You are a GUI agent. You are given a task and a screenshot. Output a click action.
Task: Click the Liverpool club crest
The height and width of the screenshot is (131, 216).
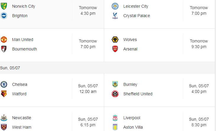pyautogui.click(x=115, y=118)
